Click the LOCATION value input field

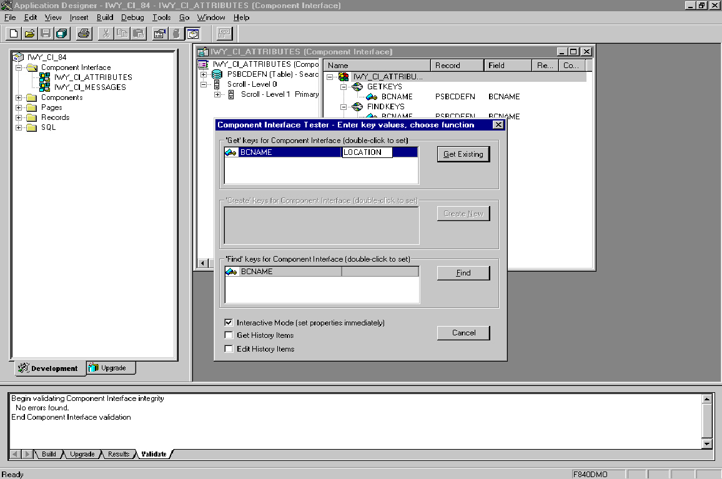pyautogui.click(x=367, y=152)
